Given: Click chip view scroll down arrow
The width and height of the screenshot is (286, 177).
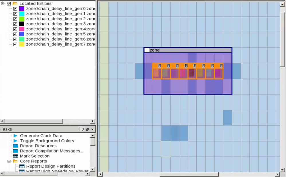Looking at the screenshot, I should click(282, 170).
